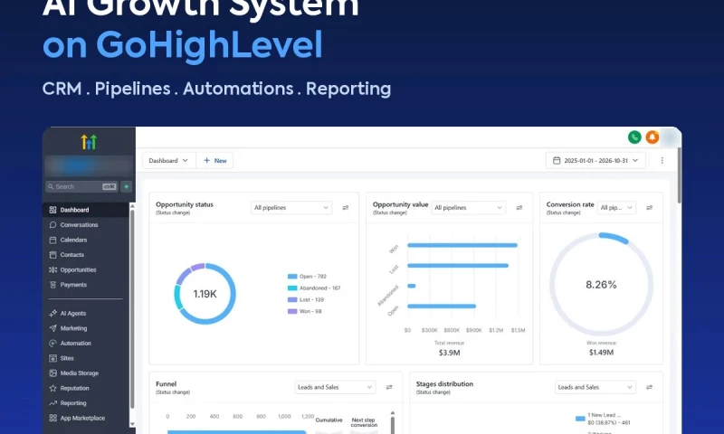Viewport: 724px width, 434px height.
Task: Click the Open - 782 legend swatch
Action: pyautogui.click(x=292, y=277)
